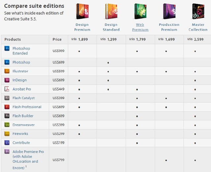Image resolution: width=211 pixels, height=172 pixels.
Task: Go to the Illustrator product page
Action: pos(20,71)
